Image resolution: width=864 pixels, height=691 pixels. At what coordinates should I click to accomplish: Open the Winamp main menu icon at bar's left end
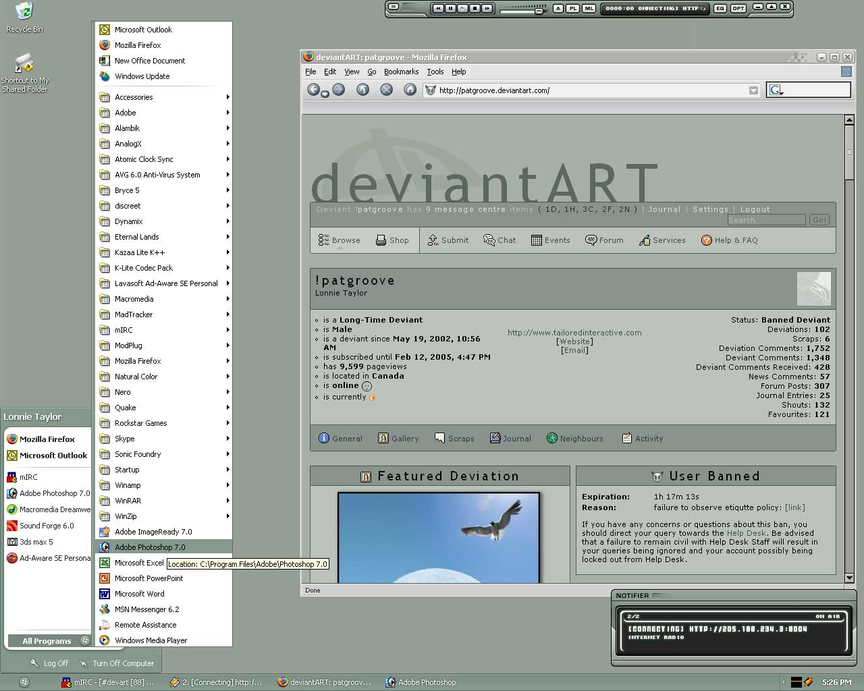pos(394,7)
